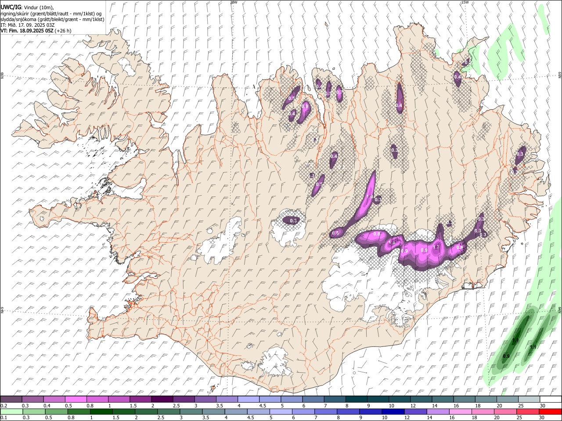
Task: Select the rain legend swatch between 0.5 and 0.8
Action: tap(56, 411)
